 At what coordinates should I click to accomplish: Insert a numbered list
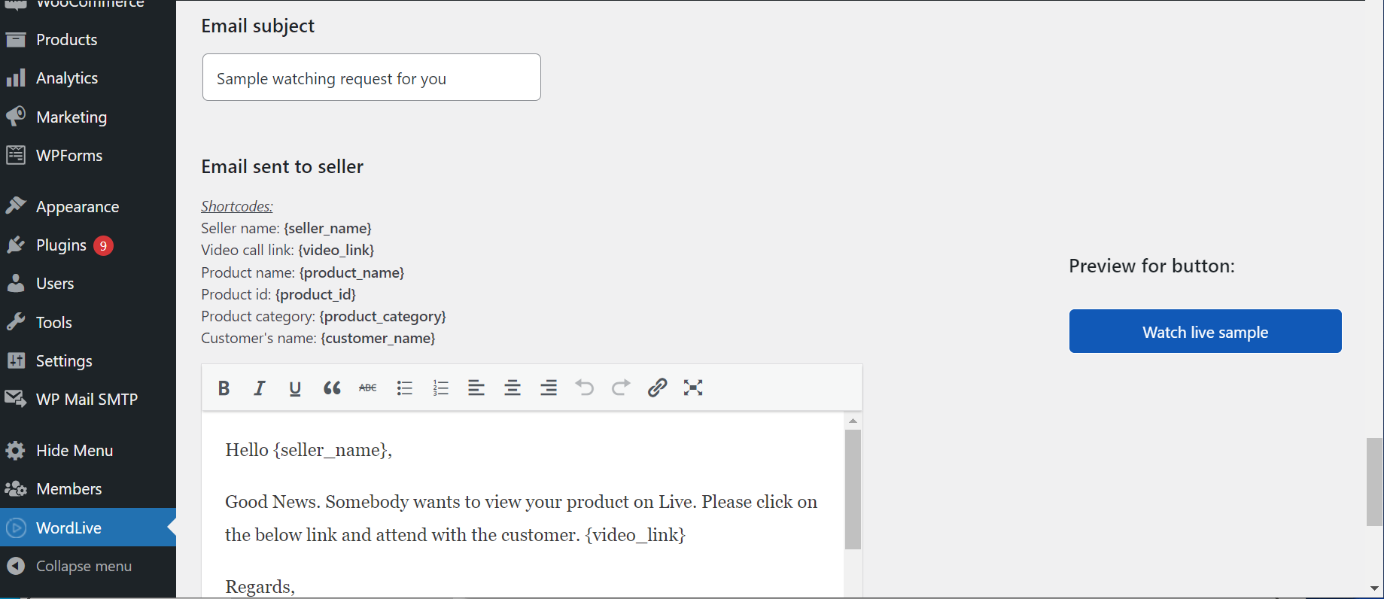click(x=441, y=388)
